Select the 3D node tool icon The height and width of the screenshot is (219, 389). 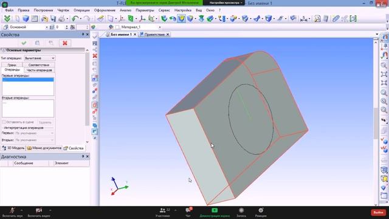(x=122, y=19)
